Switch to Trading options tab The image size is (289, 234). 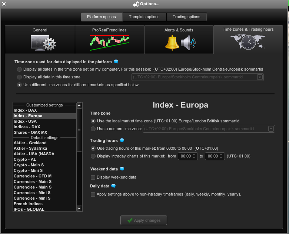(186, 17)
